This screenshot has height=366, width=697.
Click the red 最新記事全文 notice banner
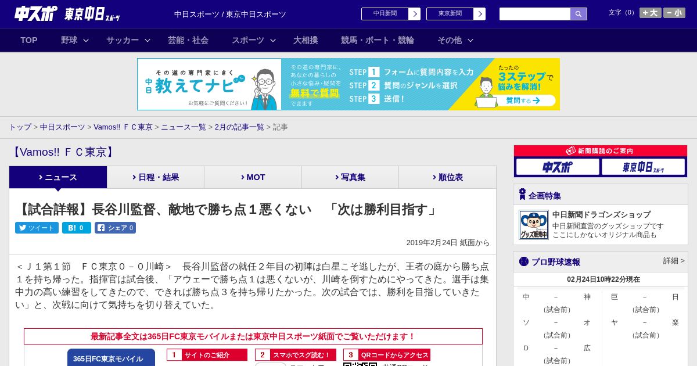[x=253, y=336]
